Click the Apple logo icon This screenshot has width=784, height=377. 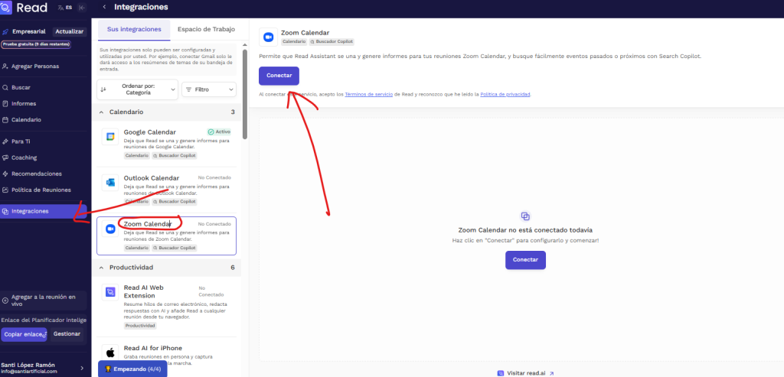[110, 352]
